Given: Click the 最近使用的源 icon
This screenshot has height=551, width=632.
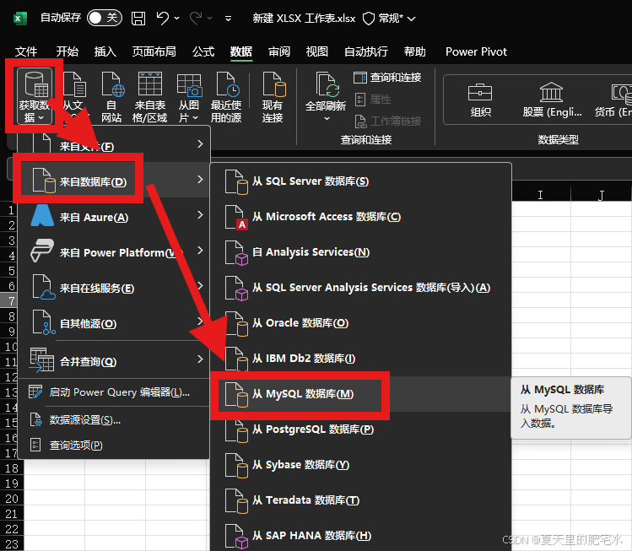Looking at the screenshot, I should [226, 97].
